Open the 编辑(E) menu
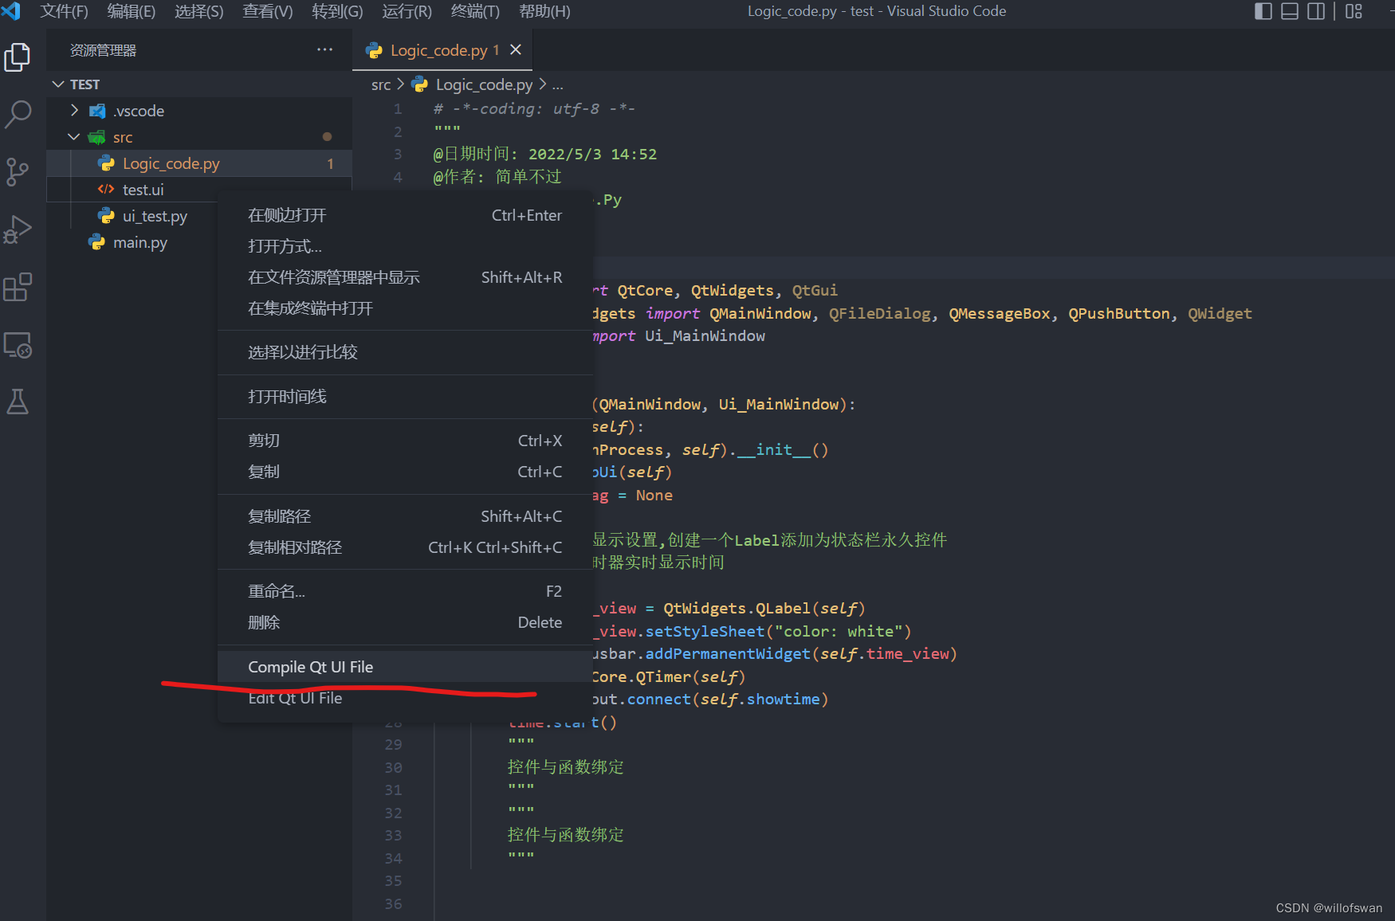 coord(132,11)
